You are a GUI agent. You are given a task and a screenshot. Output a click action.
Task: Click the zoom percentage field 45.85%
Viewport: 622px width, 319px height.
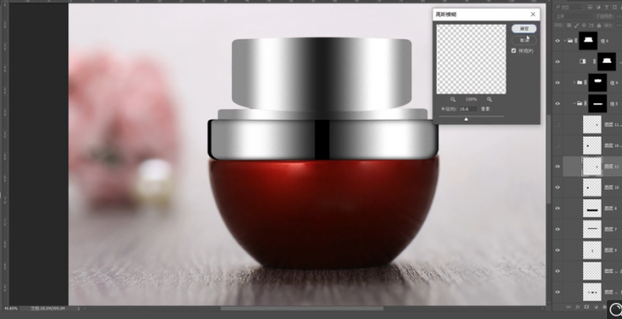11,308
